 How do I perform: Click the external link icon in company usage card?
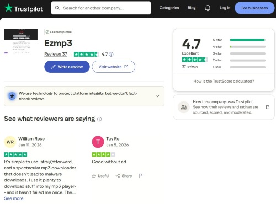click(x=268, y=107)
